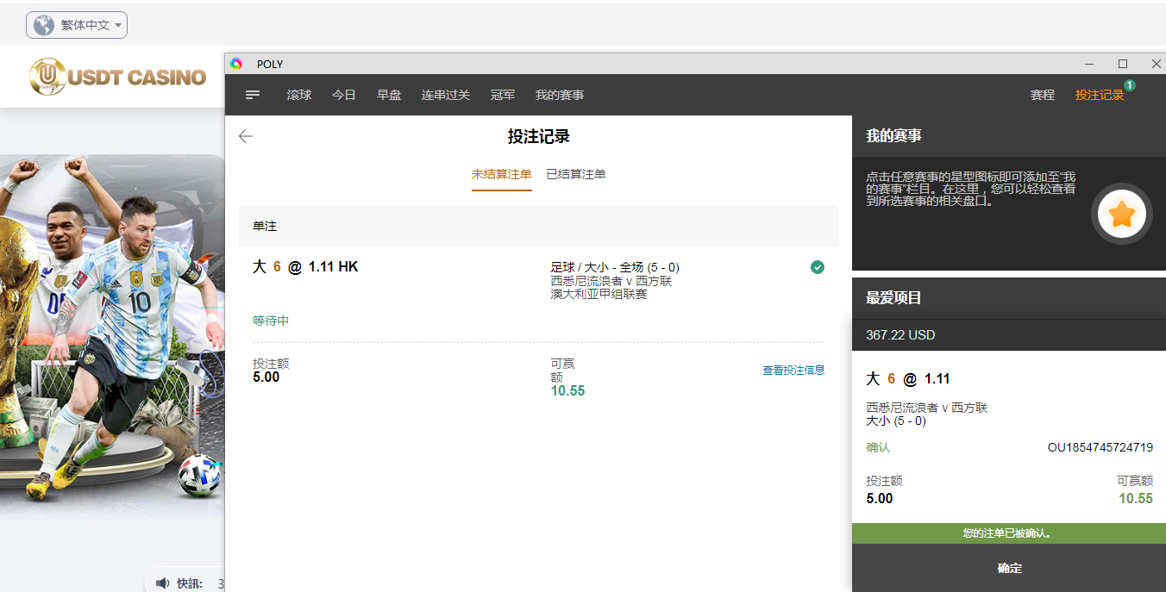Click the back arrow icon
Screen dimensions: 1166x592
(246, 136)
